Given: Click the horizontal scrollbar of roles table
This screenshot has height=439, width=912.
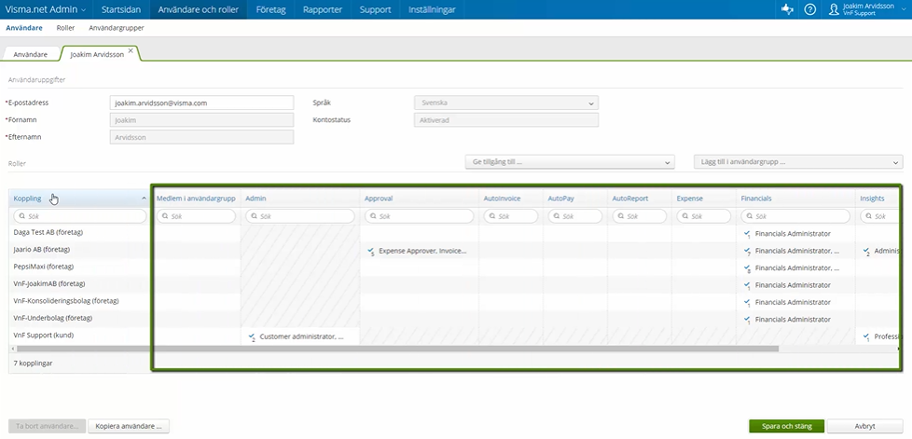Looking at the screenshot, I should [x=398, y=349].
